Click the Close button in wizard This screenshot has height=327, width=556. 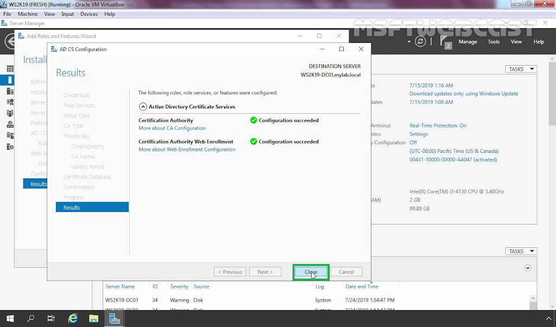pos(311,272)
